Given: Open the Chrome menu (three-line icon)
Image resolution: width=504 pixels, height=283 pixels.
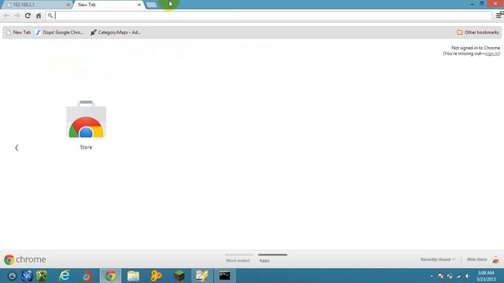Looking at the screenshot, I should coord(498,15).
